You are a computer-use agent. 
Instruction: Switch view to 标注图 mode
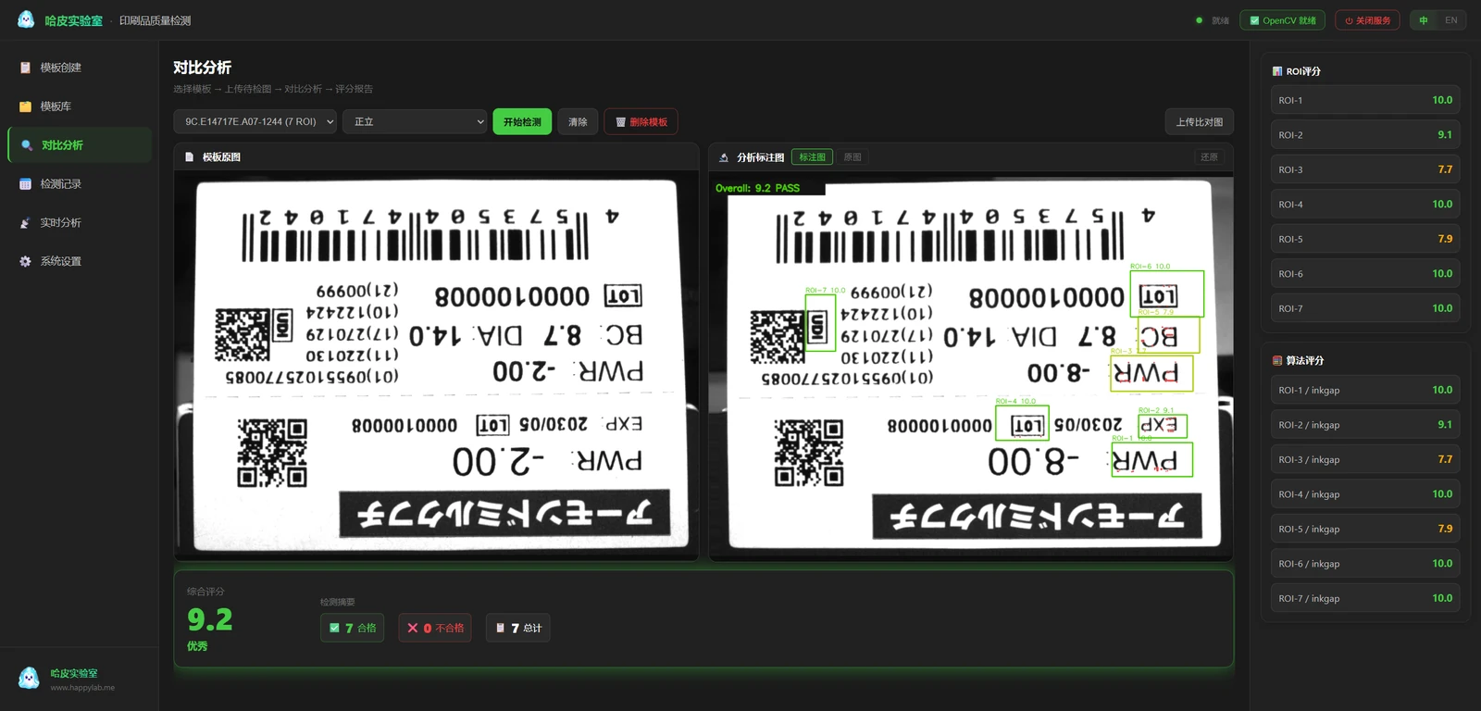pos(812,157)
